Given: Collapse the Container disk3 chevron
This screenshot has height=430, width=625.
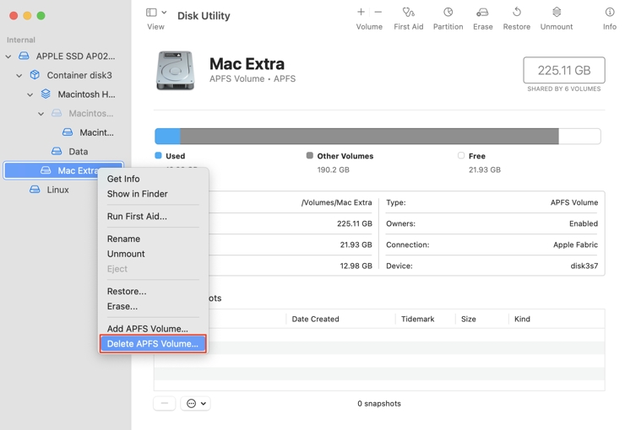Looking at the screenshot, I should 19,76.
